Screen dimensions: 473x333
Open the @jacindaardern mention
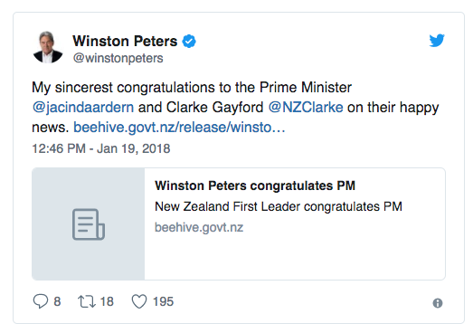tap(83, 107)
